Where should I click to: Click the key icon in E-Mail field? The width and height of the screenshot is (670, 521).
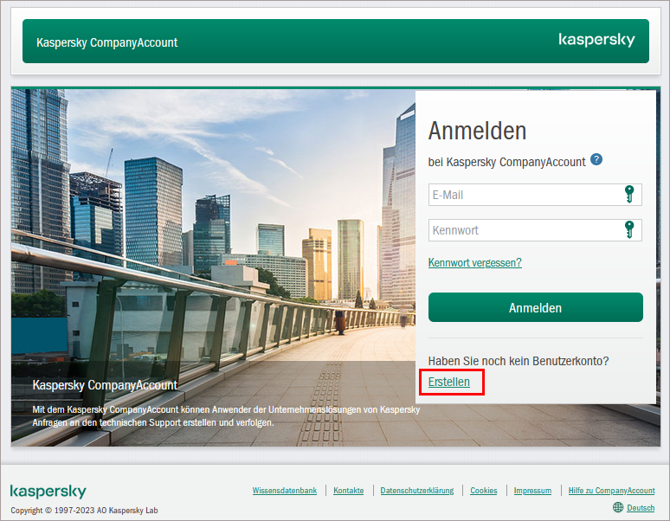pyautogui.click(x=629, y=195)
